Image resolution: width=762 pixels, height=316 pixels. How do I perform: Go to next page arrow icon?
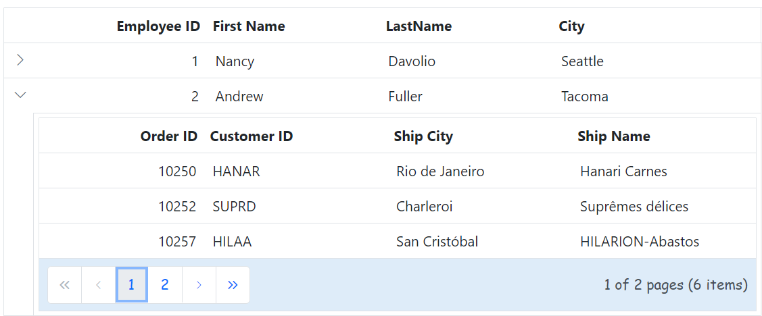point(199,285)
